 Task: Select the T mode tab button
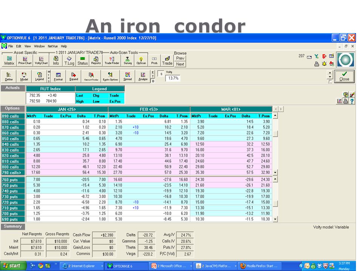153,76
